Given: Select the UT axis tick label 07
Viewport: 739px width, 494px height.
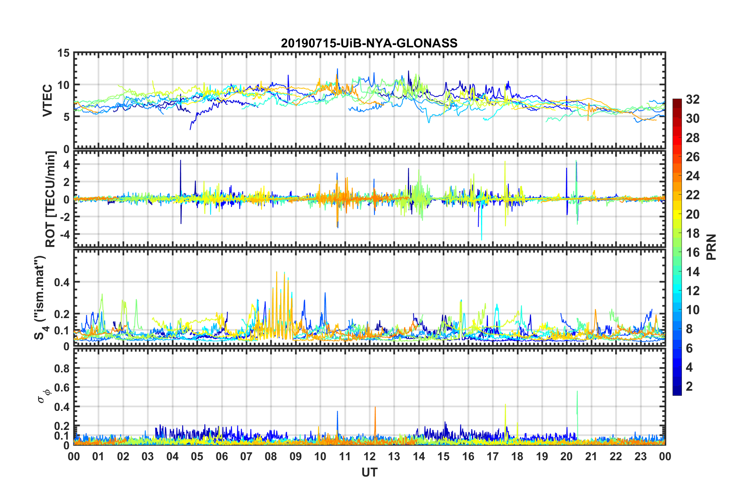Looking at the screenshot, I should (x=246, y=456).
